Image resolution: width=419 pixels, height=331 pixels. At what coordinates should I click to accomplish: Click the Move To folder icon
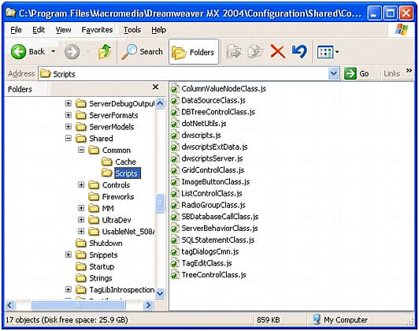[x=234, y=51]
